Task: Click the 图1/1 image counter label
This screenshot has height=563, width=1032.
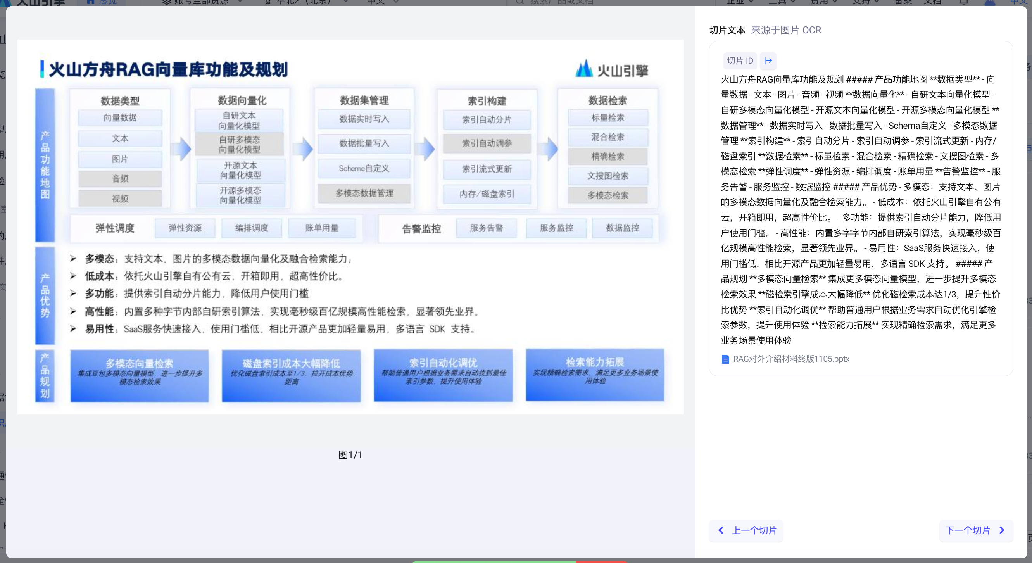Action: (350, 455)
